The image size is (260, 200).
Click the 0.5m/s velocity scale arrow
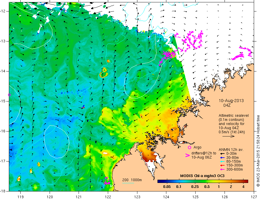[x=228, y=136]
